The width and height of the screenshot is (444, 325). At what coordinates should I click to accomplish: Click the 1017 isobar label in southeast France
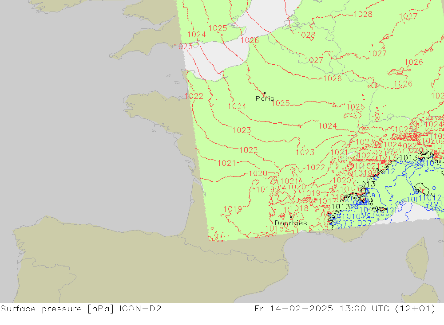coord(327,201)
